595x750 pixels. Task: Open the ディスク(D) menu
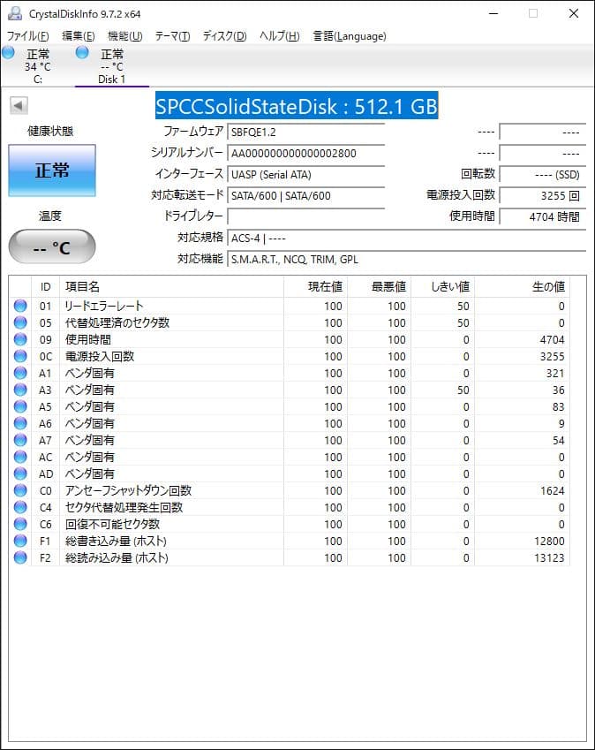click(224, 36)
